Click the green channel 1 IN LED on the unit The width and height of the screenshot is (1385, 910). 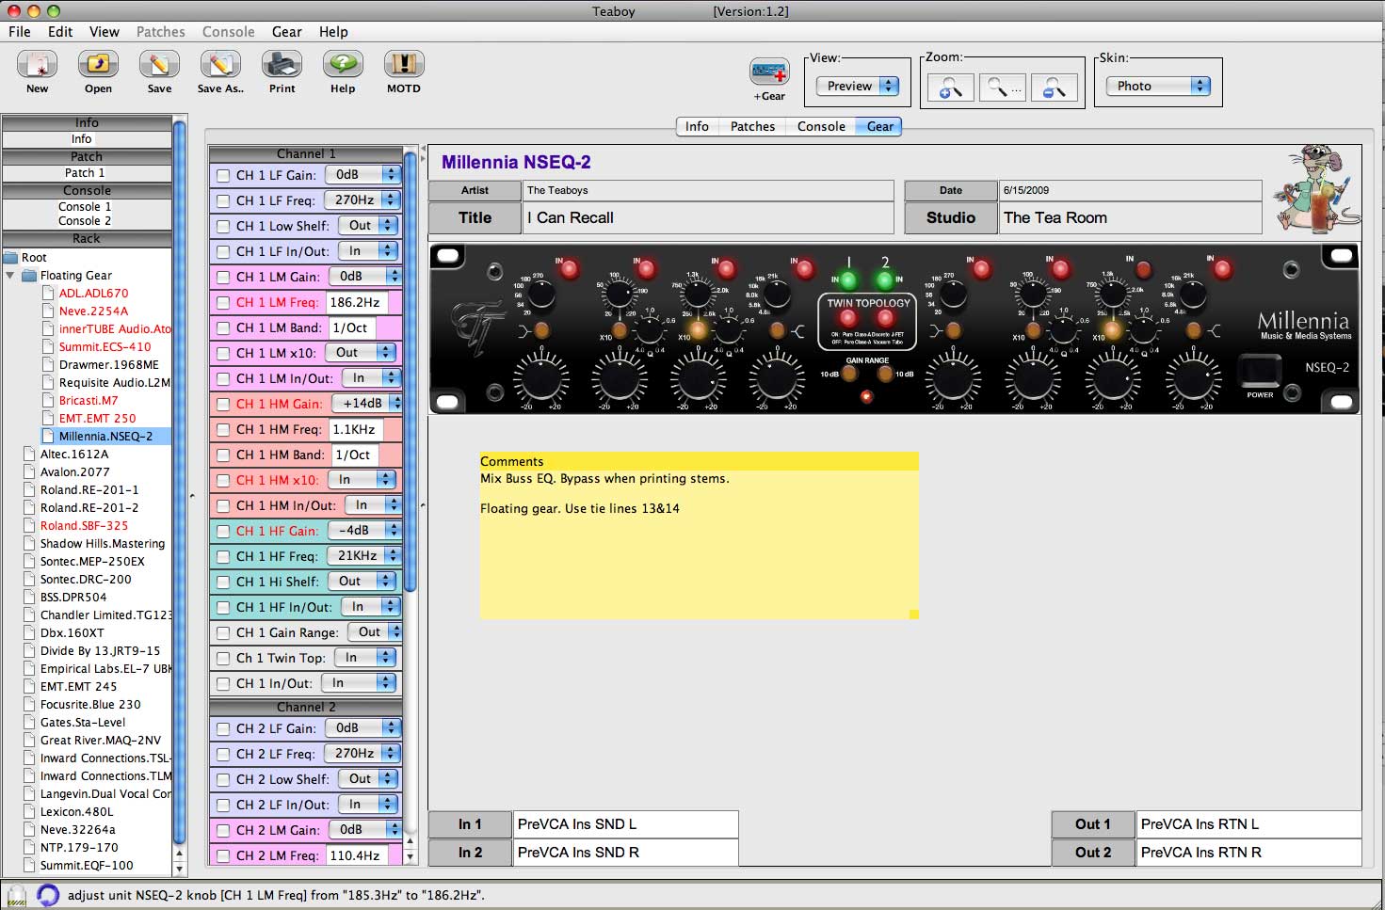(x=848, y=279)
